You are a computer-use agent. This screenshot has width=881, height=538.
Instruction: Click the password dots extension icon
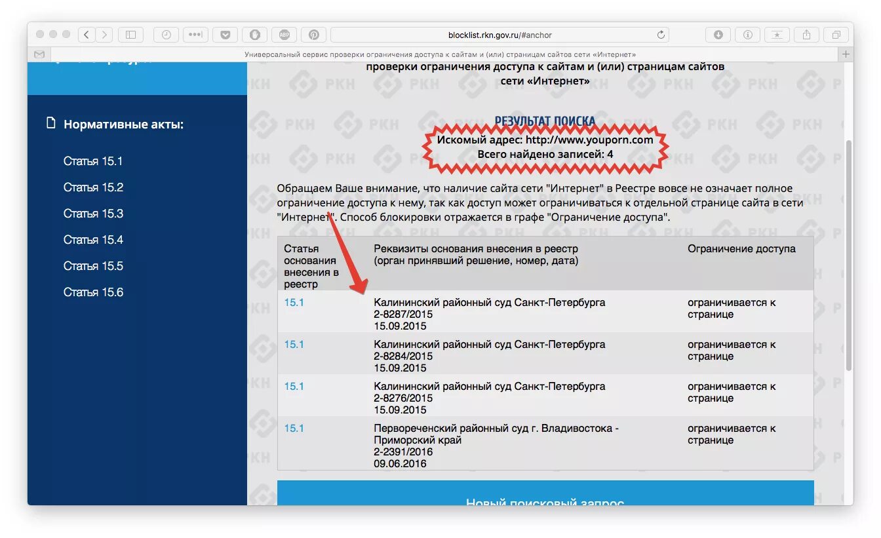[x=195, y=35]
